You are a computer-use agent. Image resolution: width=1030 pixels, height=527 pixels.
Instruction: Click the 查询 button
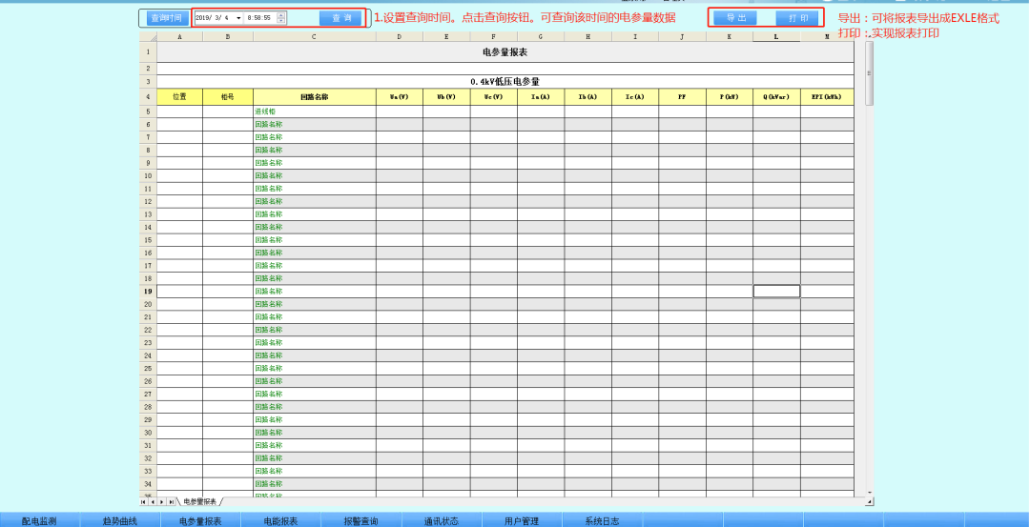point(340,18)
